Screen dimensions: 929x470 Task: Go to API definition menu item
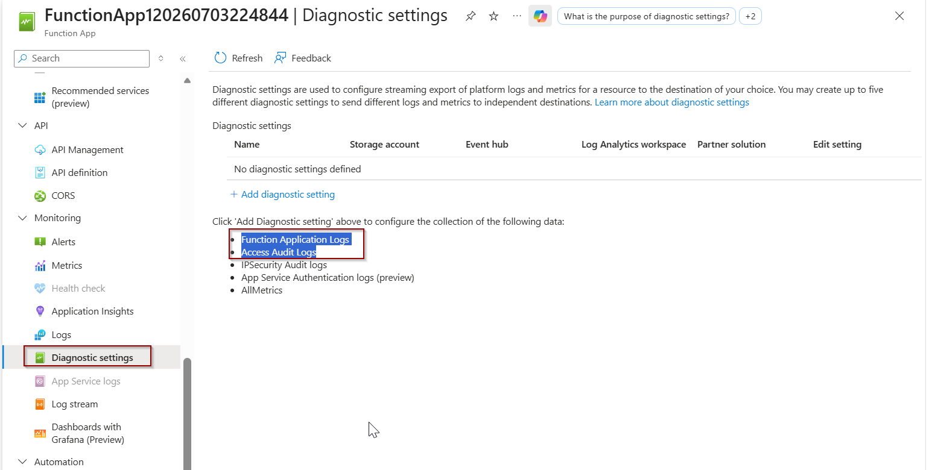coord(80,173)
